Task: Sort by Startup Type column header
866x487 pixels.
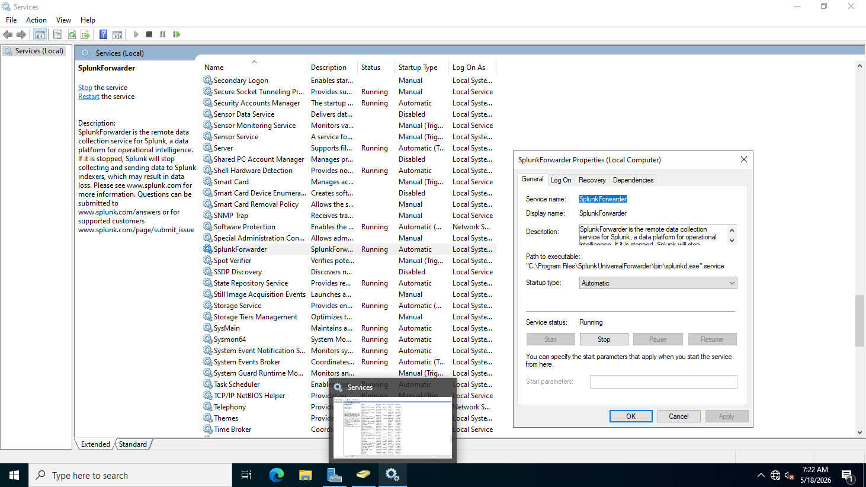Action: coord(422,68)
